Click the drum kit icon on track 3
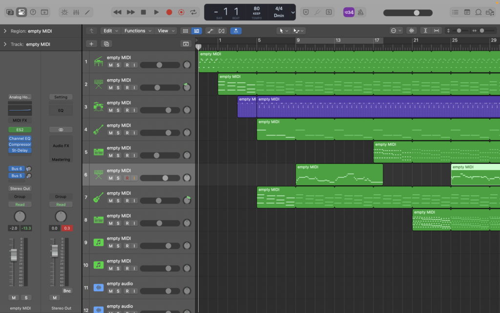Viewport: 500px width, 313px height. click(x=99, y=107)
